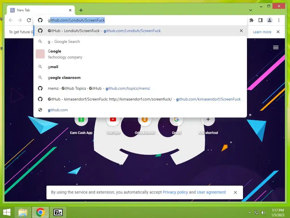The width and height of the screenshot is (290, 218).
Task: Select 'g - Google Search' suggestion
Action: click(x=140, y=41)
